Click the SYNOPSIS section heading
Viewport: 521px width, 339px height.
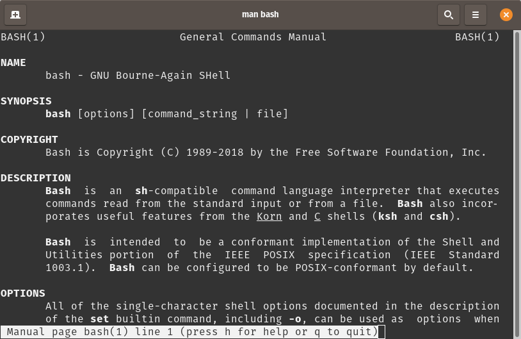click(x=26, y=101)
